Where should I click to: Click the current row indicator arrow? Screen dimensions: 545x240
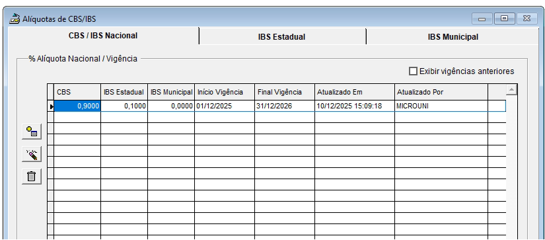click(x=51, y=106)
